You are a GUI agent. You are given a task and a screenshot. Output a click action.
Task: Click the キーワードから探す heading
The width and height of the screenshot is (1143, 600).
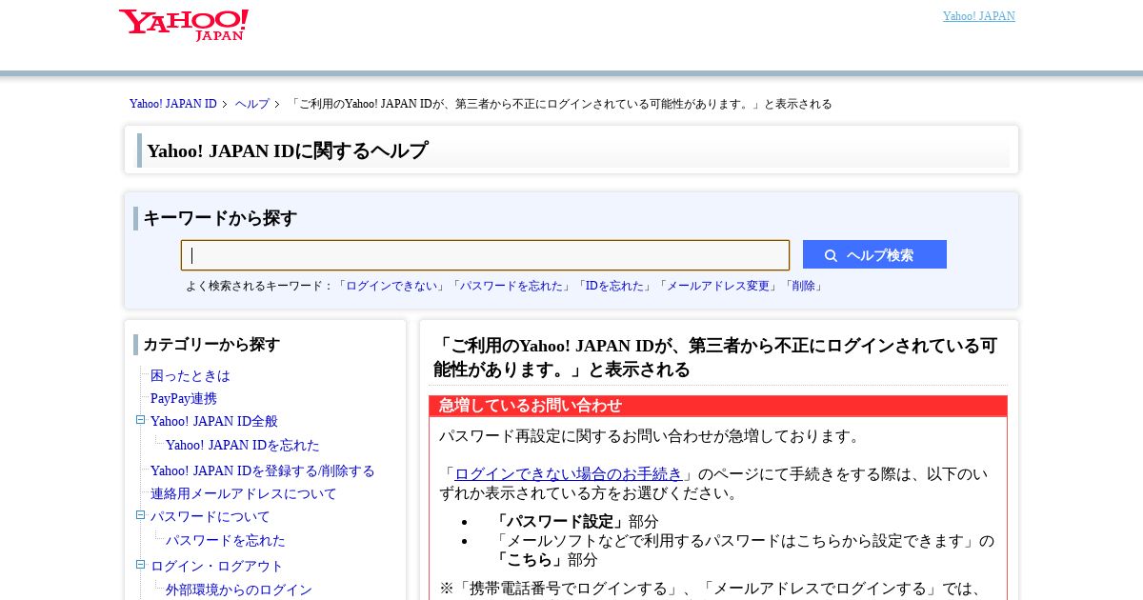[x=220, y=218]
